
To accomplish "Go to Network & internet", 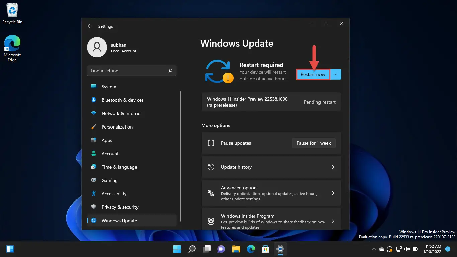I will click(x=131, y=113).
